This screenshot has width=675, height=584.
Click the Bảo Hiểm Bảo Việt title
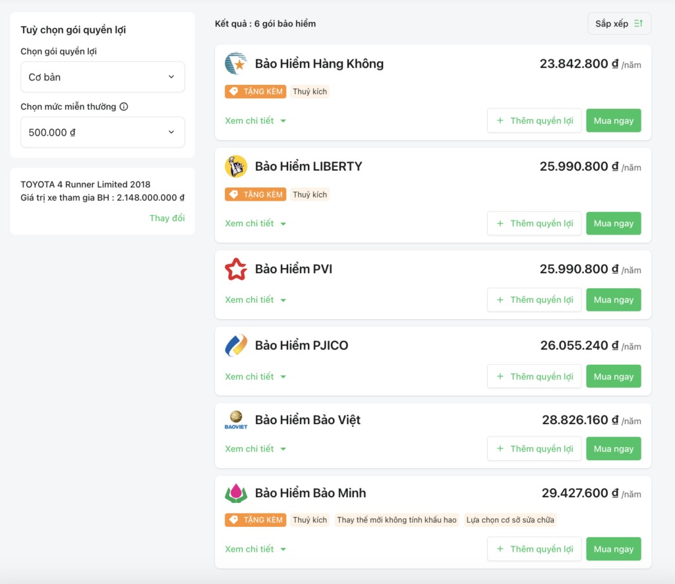tap(308, 420)
